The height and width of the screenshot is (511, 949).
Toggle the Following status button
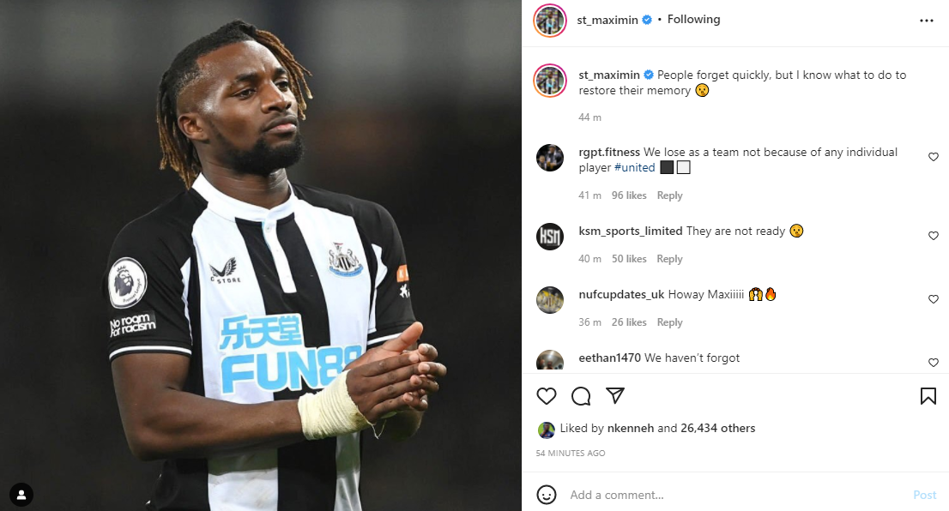(x=693, y=20)
